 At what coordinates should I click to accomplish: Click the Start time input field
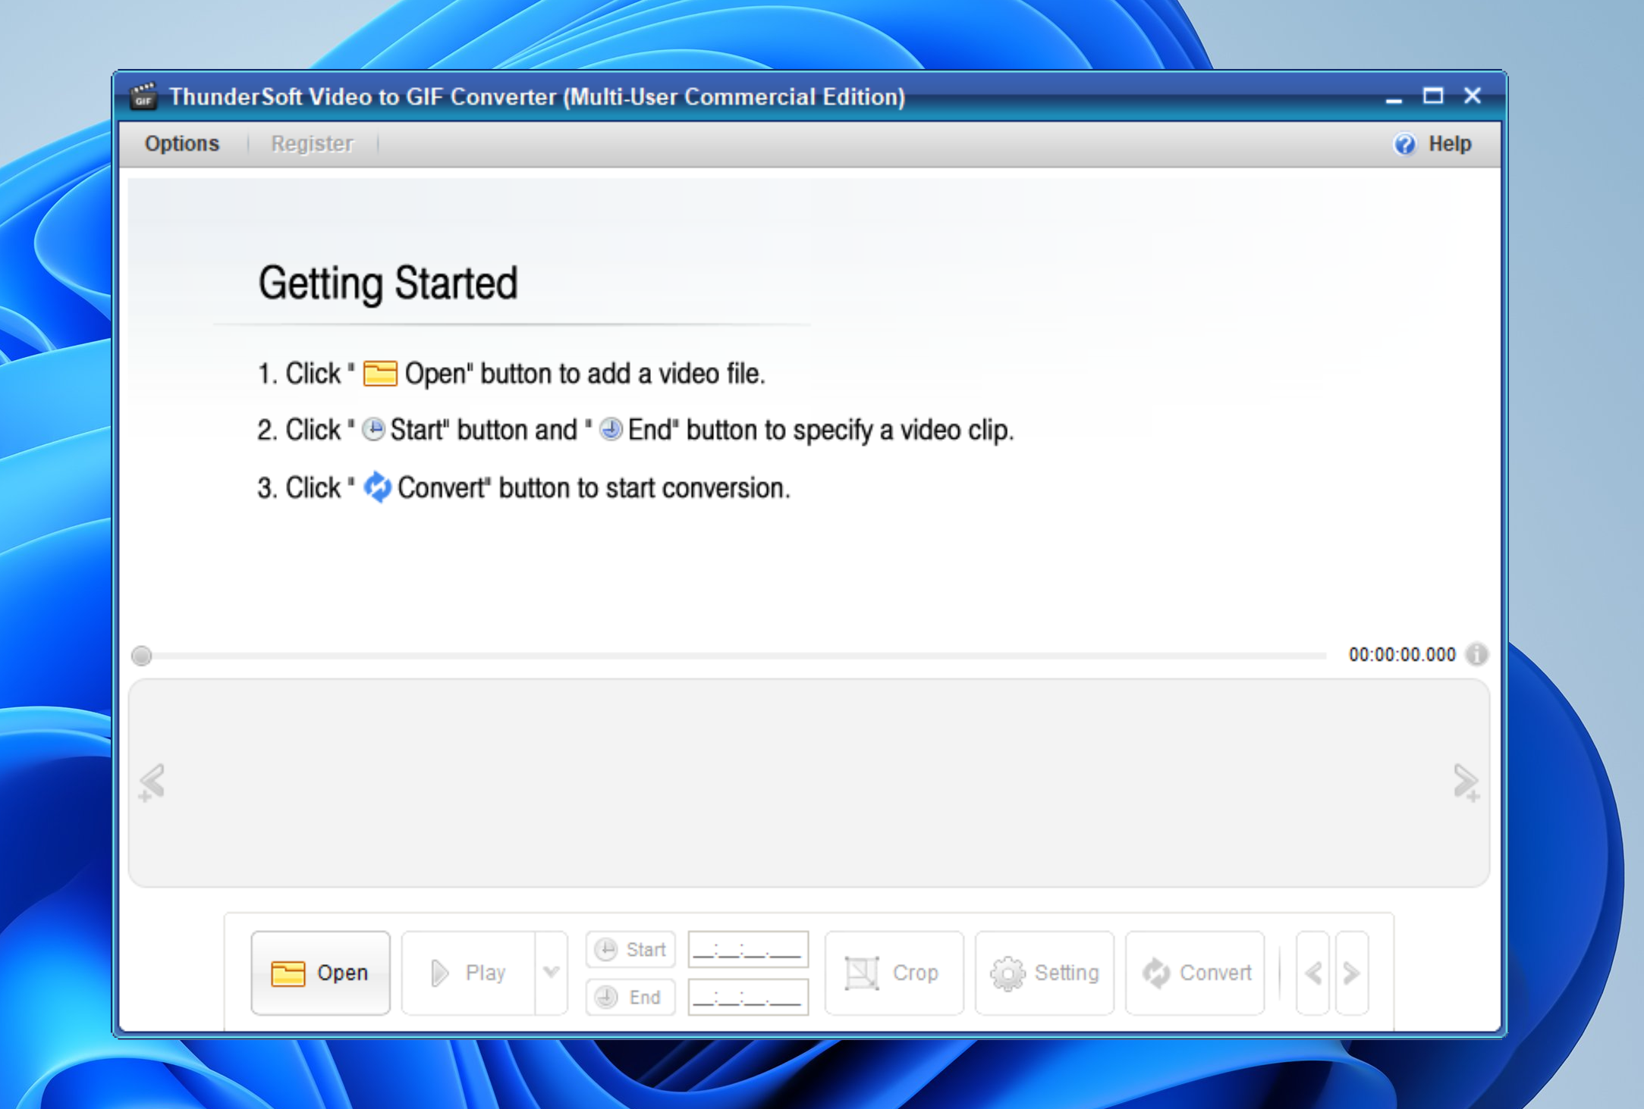click(x=748, y=949)
